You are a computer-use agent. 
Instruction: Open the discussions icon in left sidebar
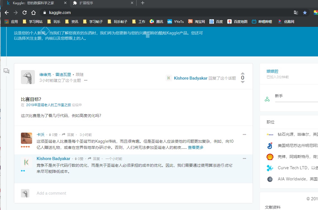[6, 71]
